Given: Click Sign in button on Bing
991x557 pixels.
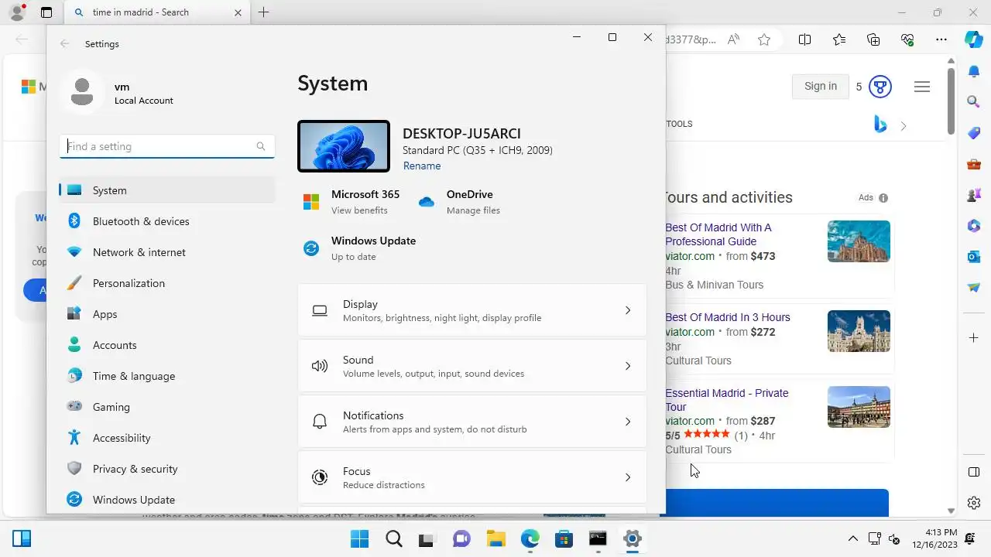Looking at the screenshot, I should click(x=820, y=86).
